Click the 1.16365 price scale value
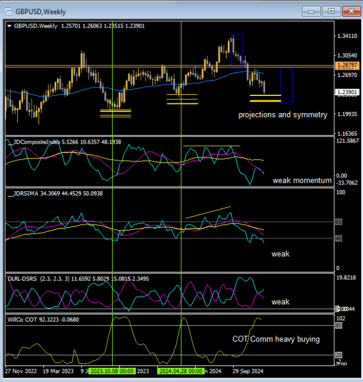363x382 pixels. [x=347, y=133]
